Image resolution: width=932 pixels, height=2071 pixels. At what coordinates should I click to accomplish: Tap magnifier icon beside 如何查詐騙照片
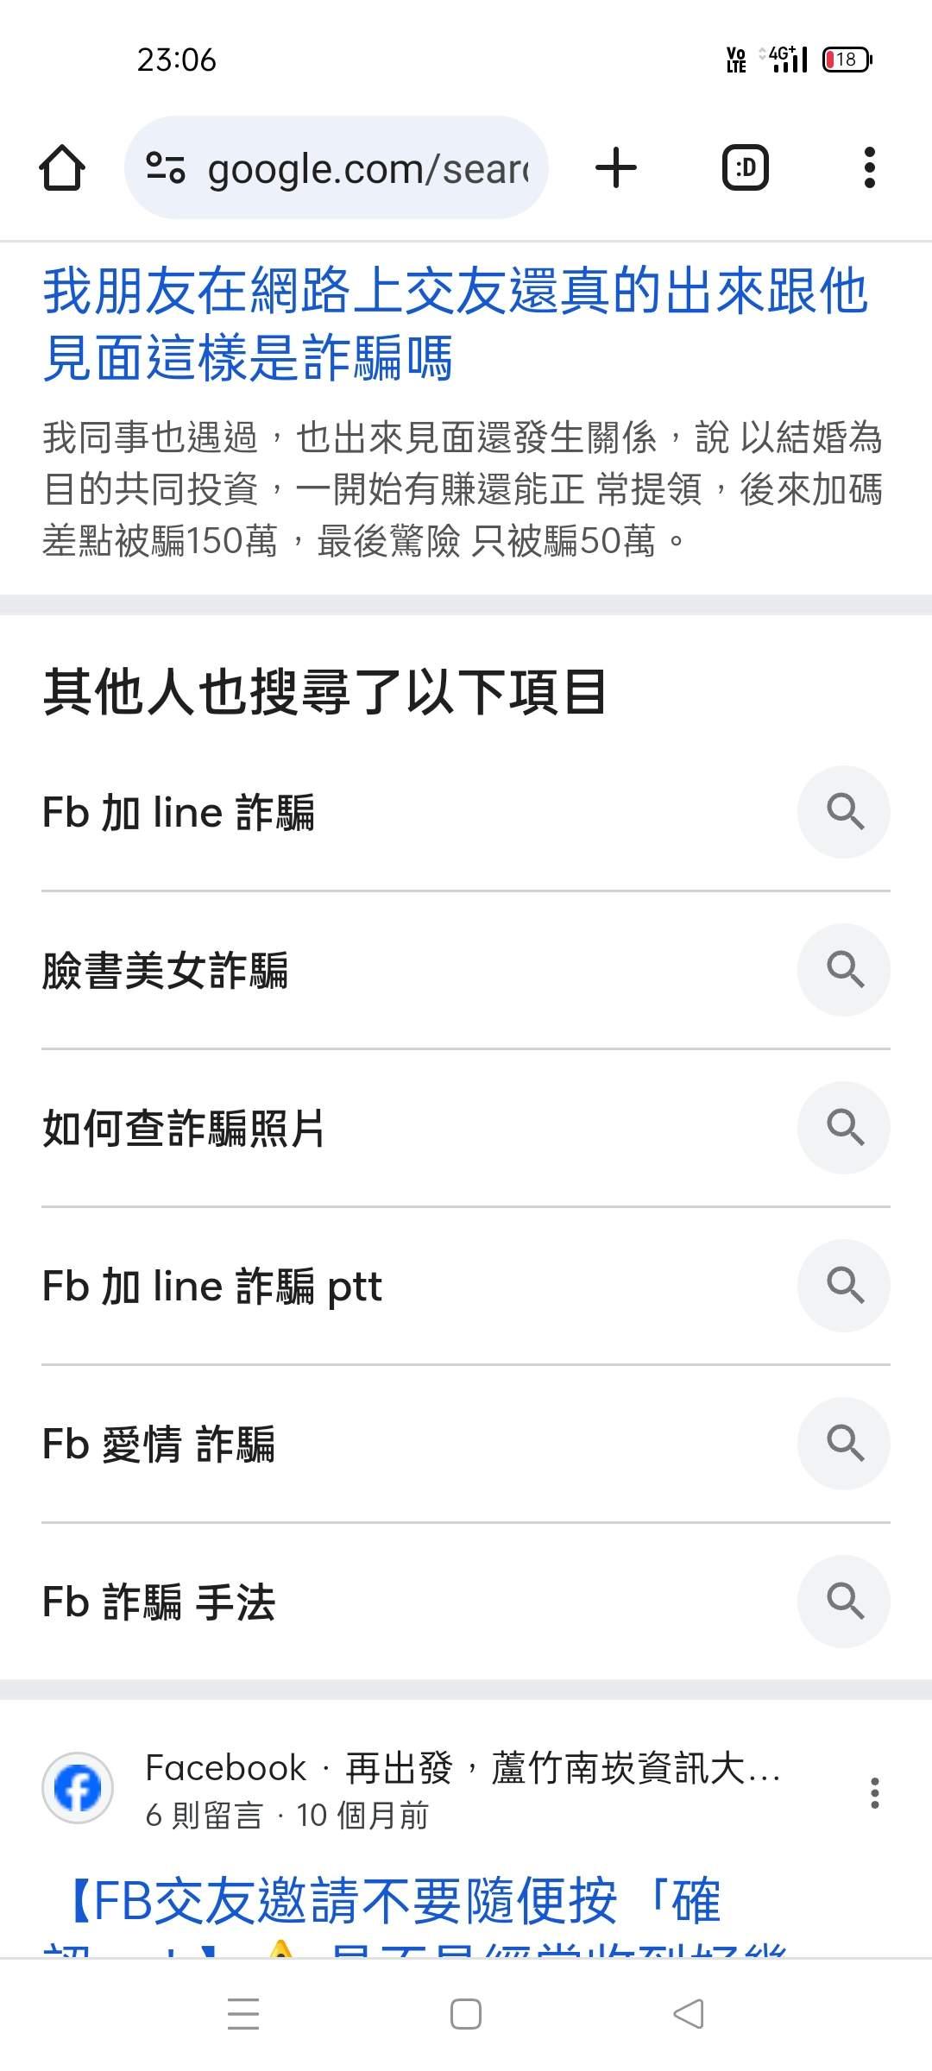click(843, 1128)
